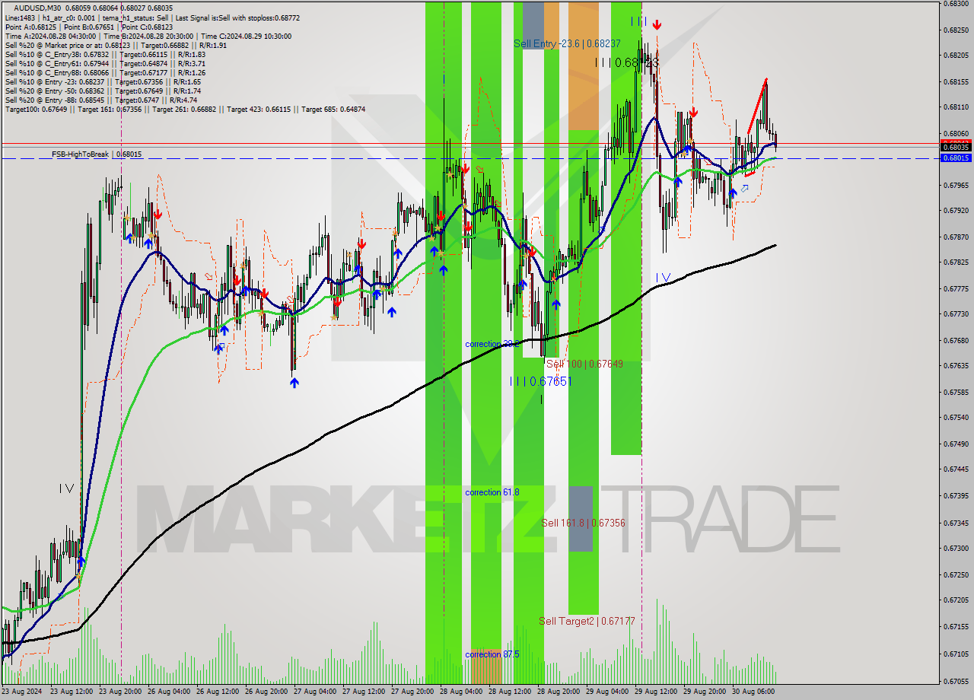Click the '28 Aug 20:00' time axis label
The height and width of the screenshot is (700, 974).
pos(559,692)
